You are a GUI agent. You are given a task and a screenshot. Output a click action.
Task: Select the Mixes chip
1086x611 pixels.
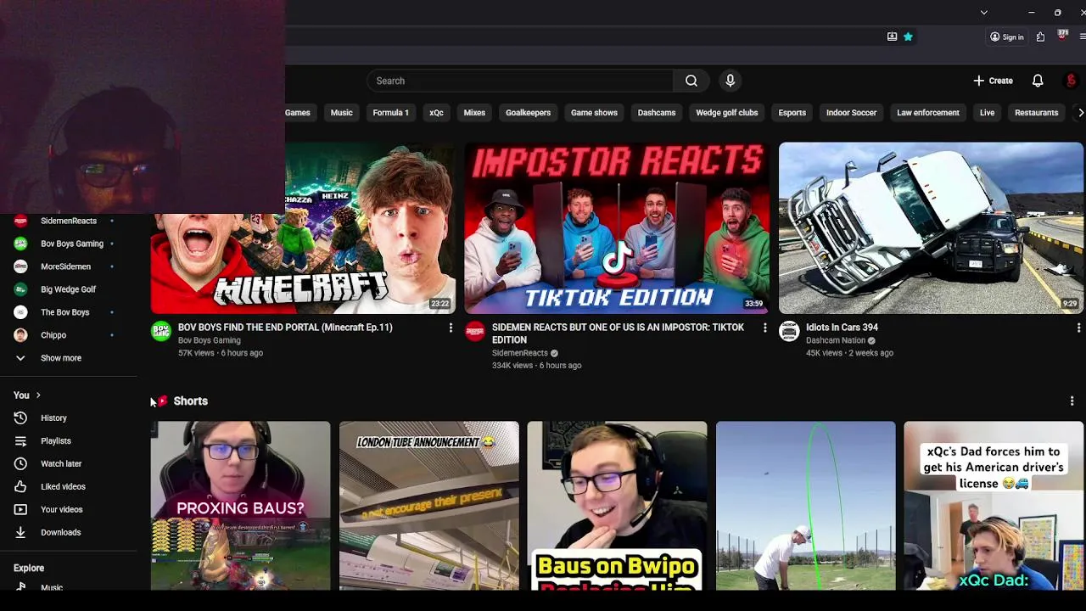474,113
